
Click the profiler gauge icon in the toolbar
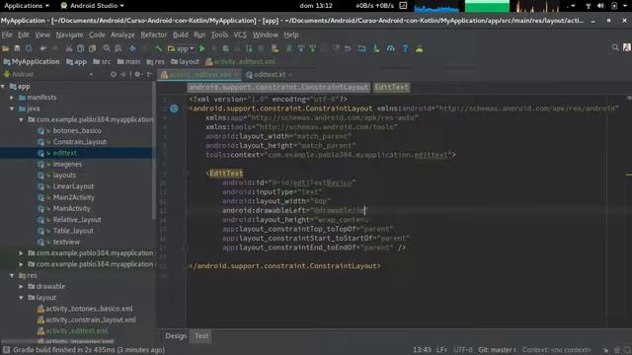(x=391, y=48)
